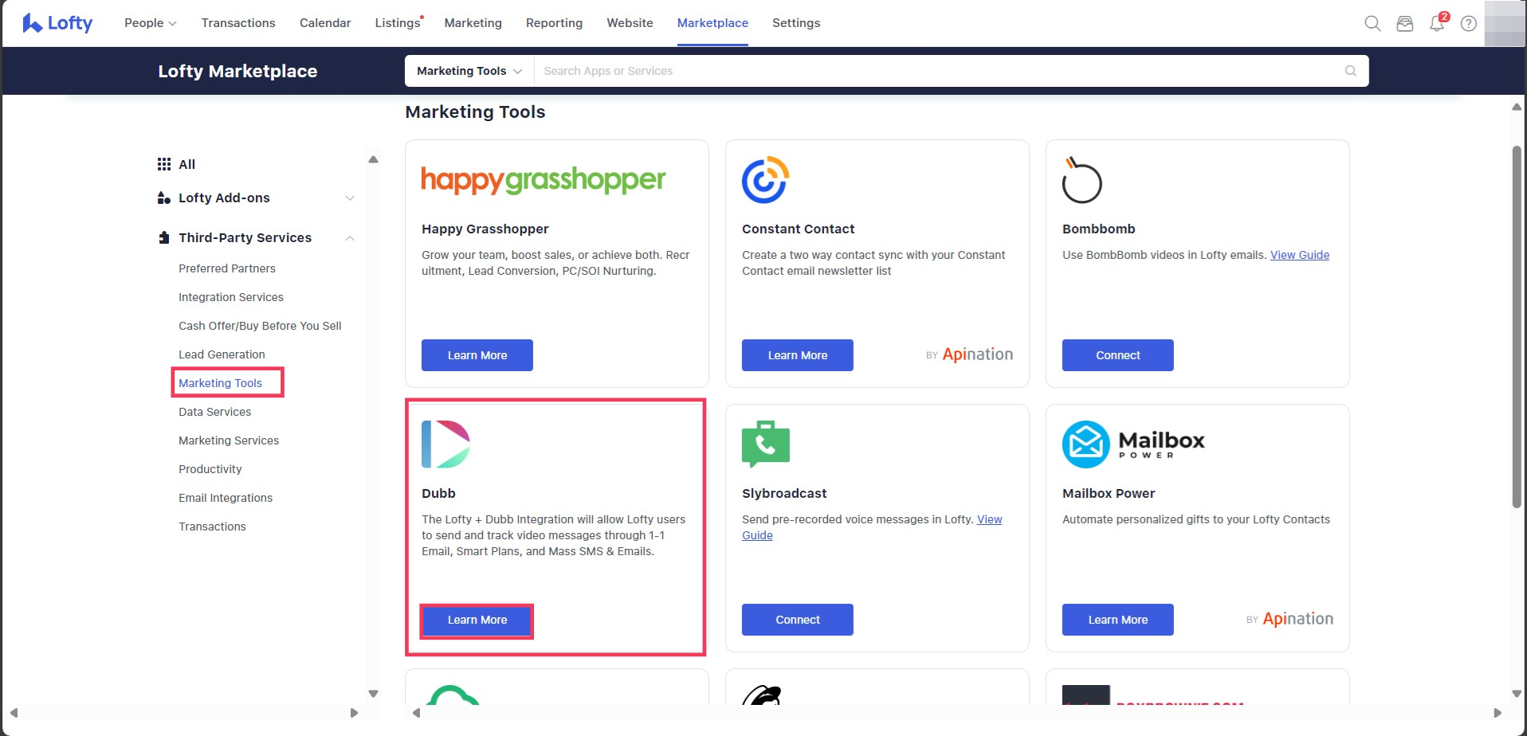This screenshot has height=736, width=1527.
Task: Go to the Transactions top menu
Action: click(238, 23)
